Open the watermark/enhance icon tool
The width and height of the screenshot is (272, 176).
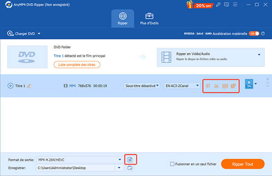coord(225,86)
